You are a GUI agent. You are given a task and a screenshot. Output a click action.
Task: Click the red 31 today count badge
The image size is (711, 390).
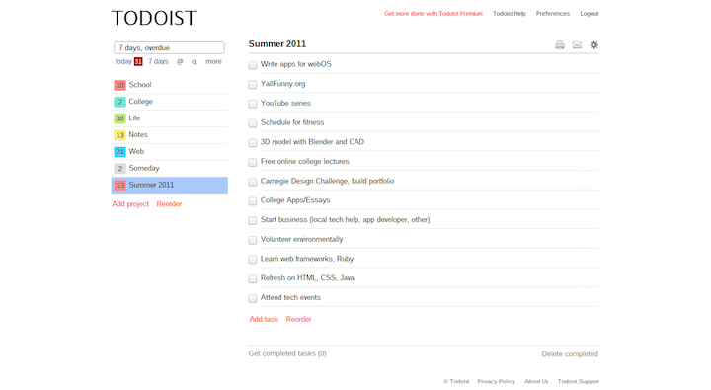138,61
